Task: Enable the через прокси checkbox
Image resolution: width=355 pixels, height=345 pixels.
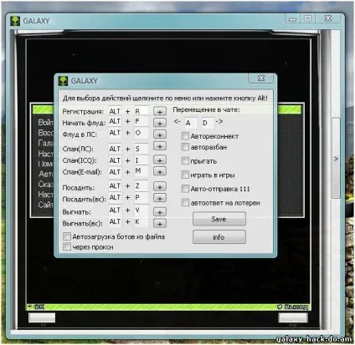Action: pyautogui.click(x=67, y=246)
